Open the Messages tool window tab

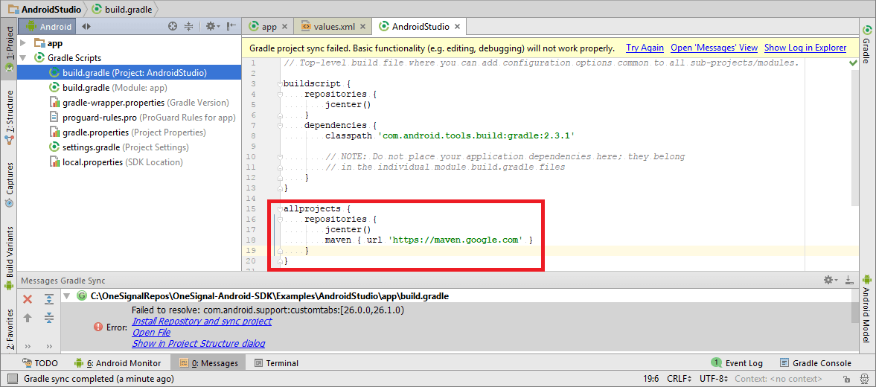click(209, 363)
